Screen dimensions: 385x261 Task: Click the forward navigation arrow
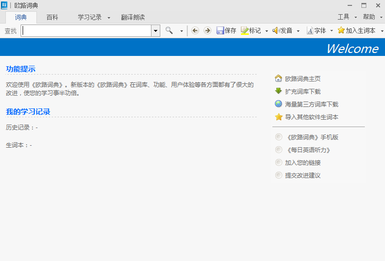[207, 30]
